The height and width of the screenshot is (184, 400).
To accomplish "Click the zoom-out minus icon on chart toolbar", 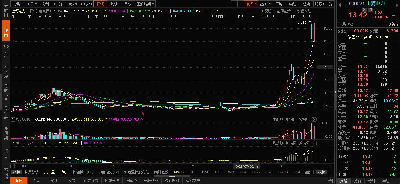I will 241,4.
